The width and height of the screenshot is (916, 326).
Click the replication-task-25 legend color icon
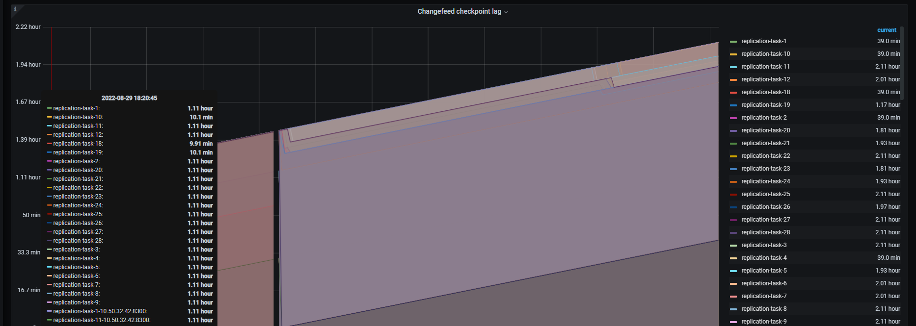733,195
